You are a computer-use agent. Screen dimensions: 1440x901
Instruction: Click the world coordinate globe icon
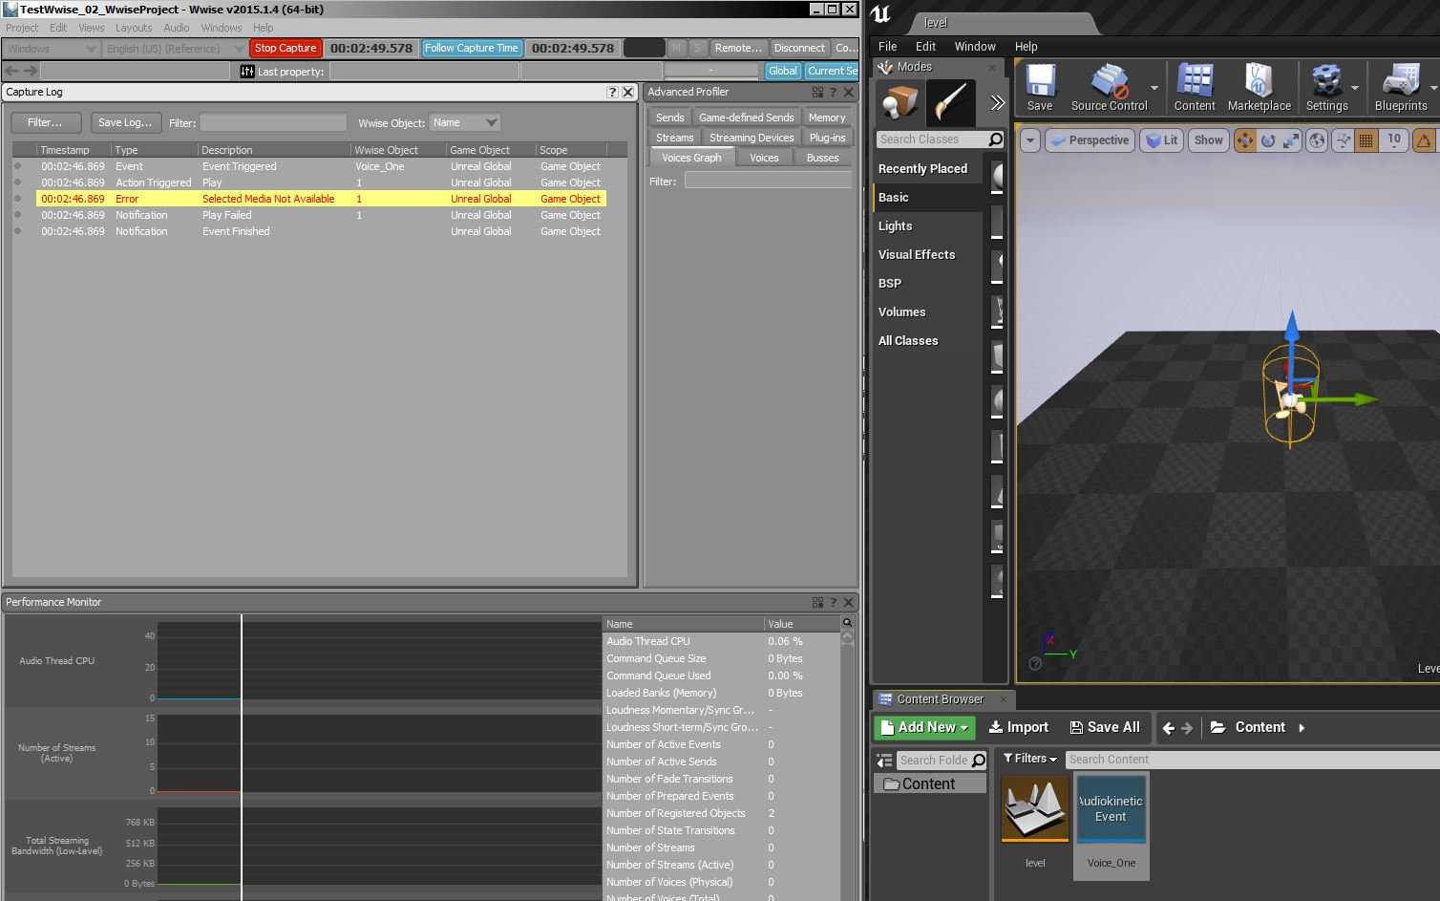pos(1317,140)
